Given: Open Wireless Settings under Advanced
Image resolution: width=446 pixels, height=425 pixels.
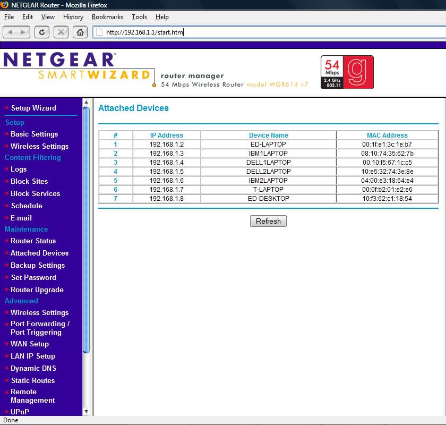Looking at the screenshot, I should click(x=39, y=312).
